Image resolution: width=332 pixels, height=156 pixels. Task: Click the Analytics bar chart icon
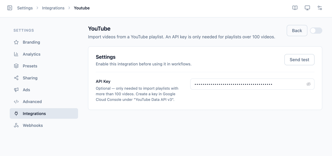pos(16,54)
